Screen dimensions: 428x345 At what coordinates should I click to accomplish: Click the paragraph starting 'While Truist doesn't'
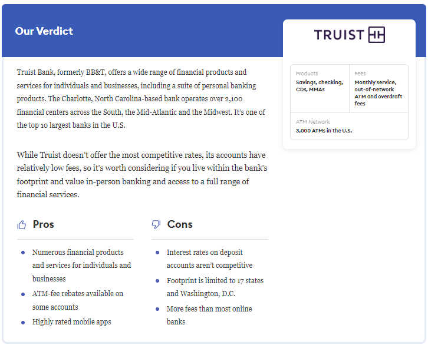[142, 175]
